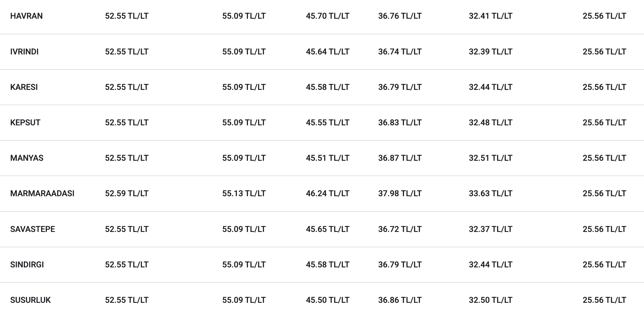This screenshot has width=644, height=317.
Task: Click the 55.13 TL/LT price cell
Action: (x=244, y=193)
